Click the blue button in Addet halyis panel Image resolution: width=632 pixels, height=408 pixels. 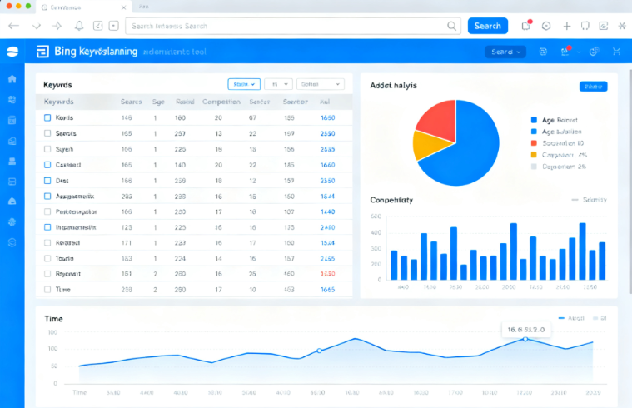pos(594,87)
